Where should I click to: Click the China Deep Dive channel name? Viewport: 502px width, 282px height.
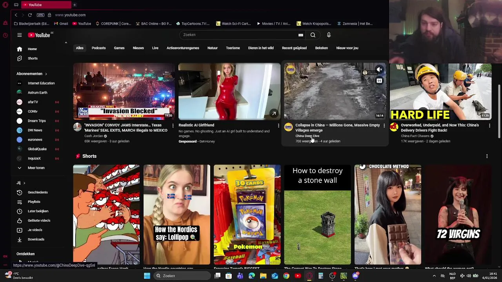point(307,136)
